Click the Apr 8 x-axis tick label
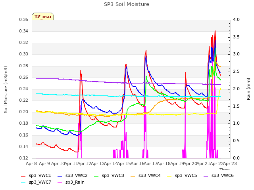This screenshot has width=254, height=190. coord(31,163)
